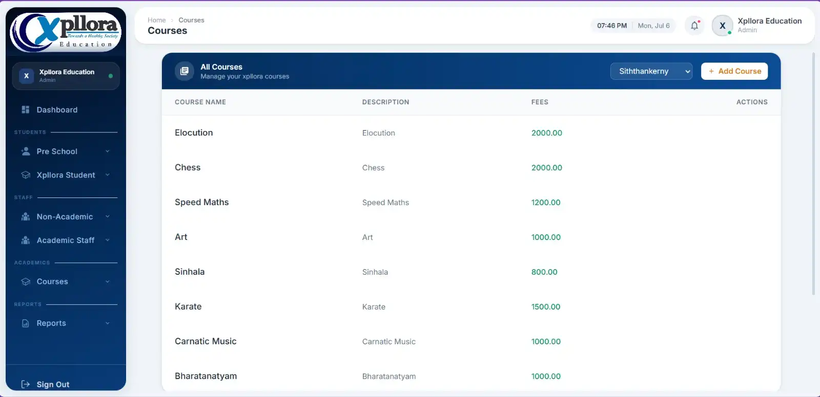Click the All Courses panel title
This screenshot has width=820, height=397.
pos(221,67)
